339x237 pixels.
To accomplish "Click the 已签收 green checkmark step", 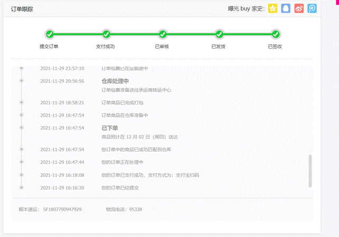I will coord(276,34).
